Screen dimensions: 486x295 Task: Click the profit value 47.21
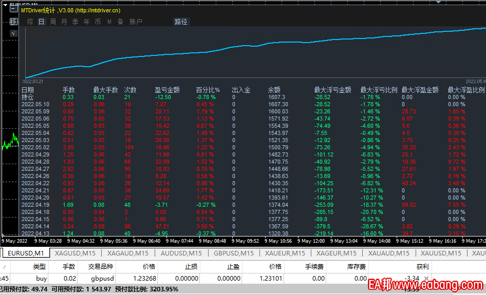click(x=162, y=226)
